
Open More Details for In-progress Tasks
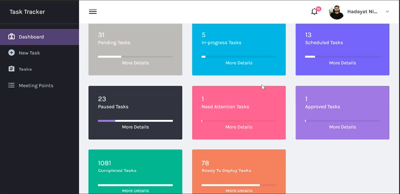tap(239, 63)
